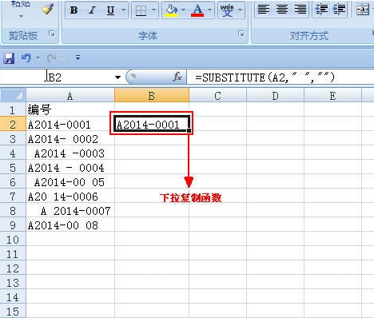Click the SUBSTITUTE formula bar field

pos(280,78)
